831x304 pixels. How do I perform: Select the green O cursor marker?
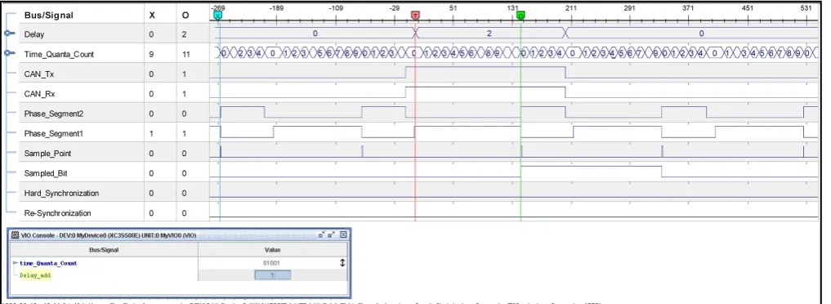click(x=521, y=16)
